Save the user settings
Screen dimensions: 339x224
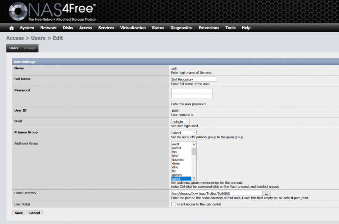[x=19, y=213]
